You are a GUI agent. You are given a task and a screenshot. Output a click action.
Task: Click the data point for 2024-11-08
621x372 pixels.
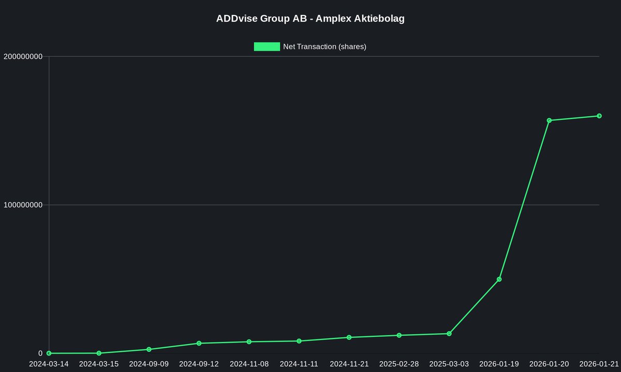point(249,342)
